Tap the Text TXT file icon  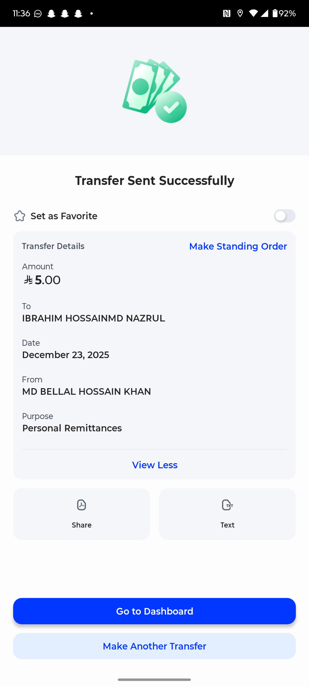coord(227,505)
